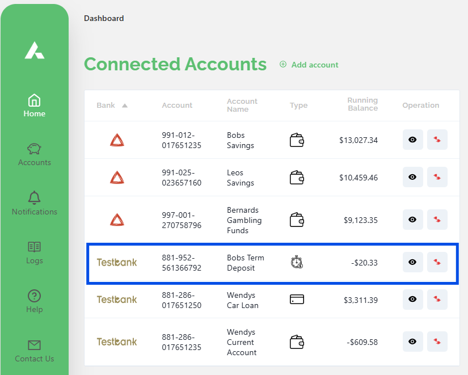Viewport: 468px width, 375px height.
Task: Click the Account Name column header
Action: point(242,105)
